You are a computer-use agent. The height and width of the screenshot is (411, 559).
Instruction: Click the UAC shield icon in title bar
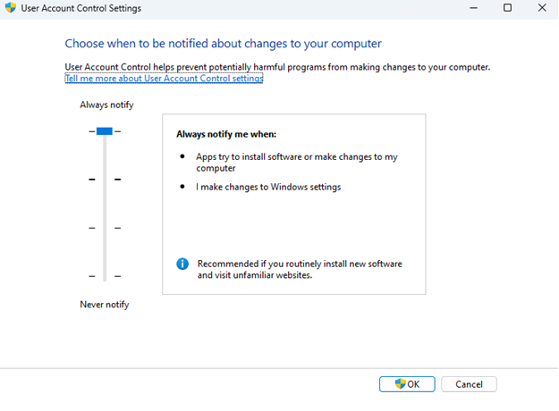(11, 7)
